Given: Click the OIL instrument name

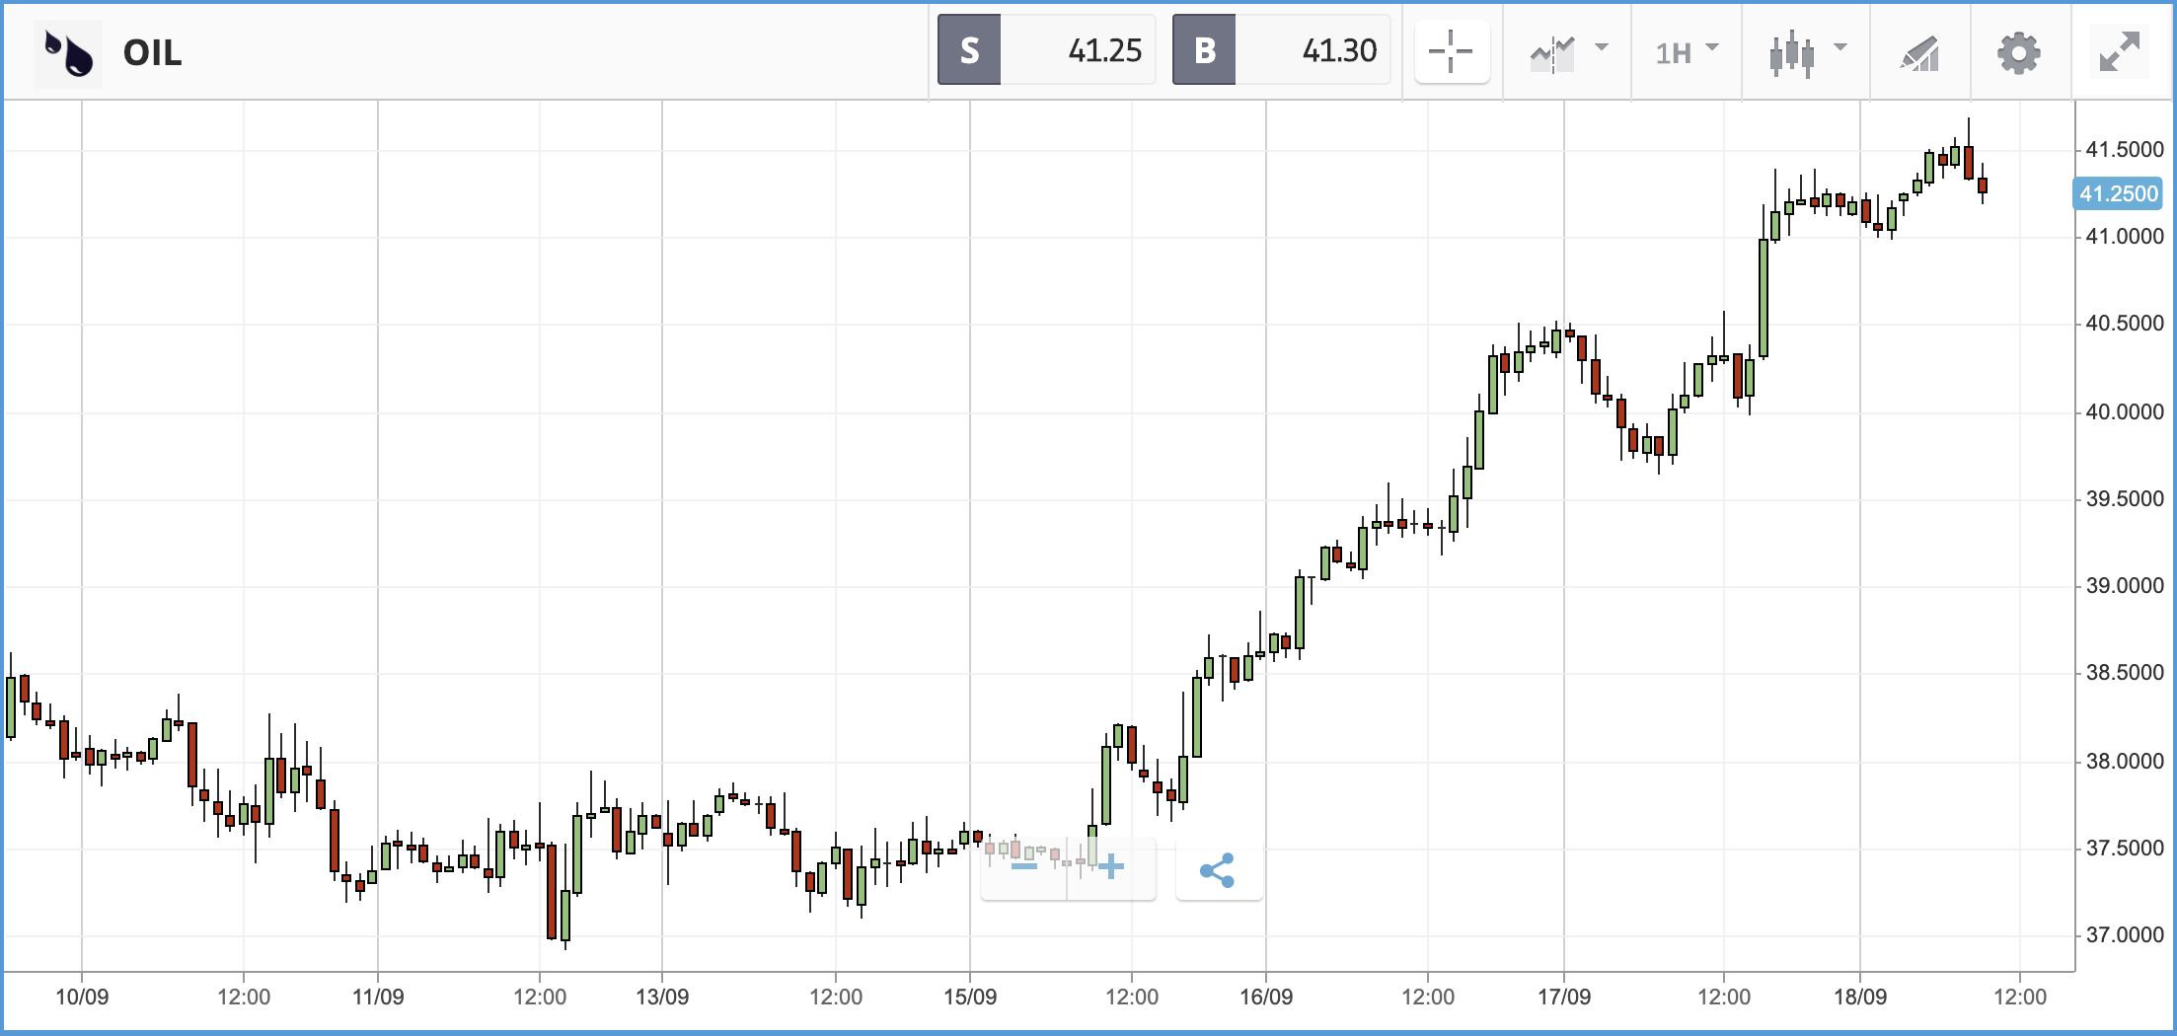Looking at the screenshot, I should click(x=152, y=53).
